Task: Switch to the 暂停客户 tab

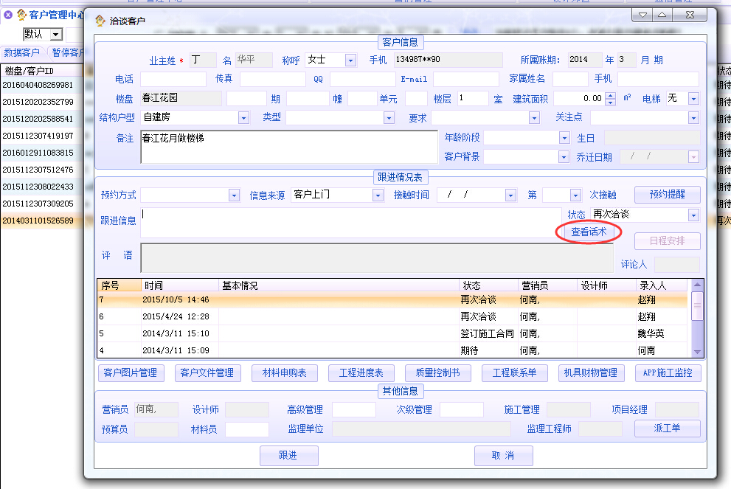Action: click(x=69, y=52)
